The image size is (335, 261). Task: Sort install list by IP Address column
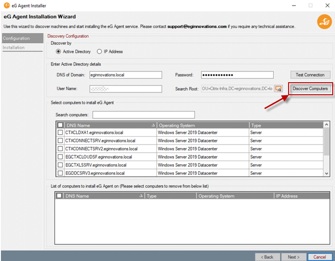[x=302, y=196]
